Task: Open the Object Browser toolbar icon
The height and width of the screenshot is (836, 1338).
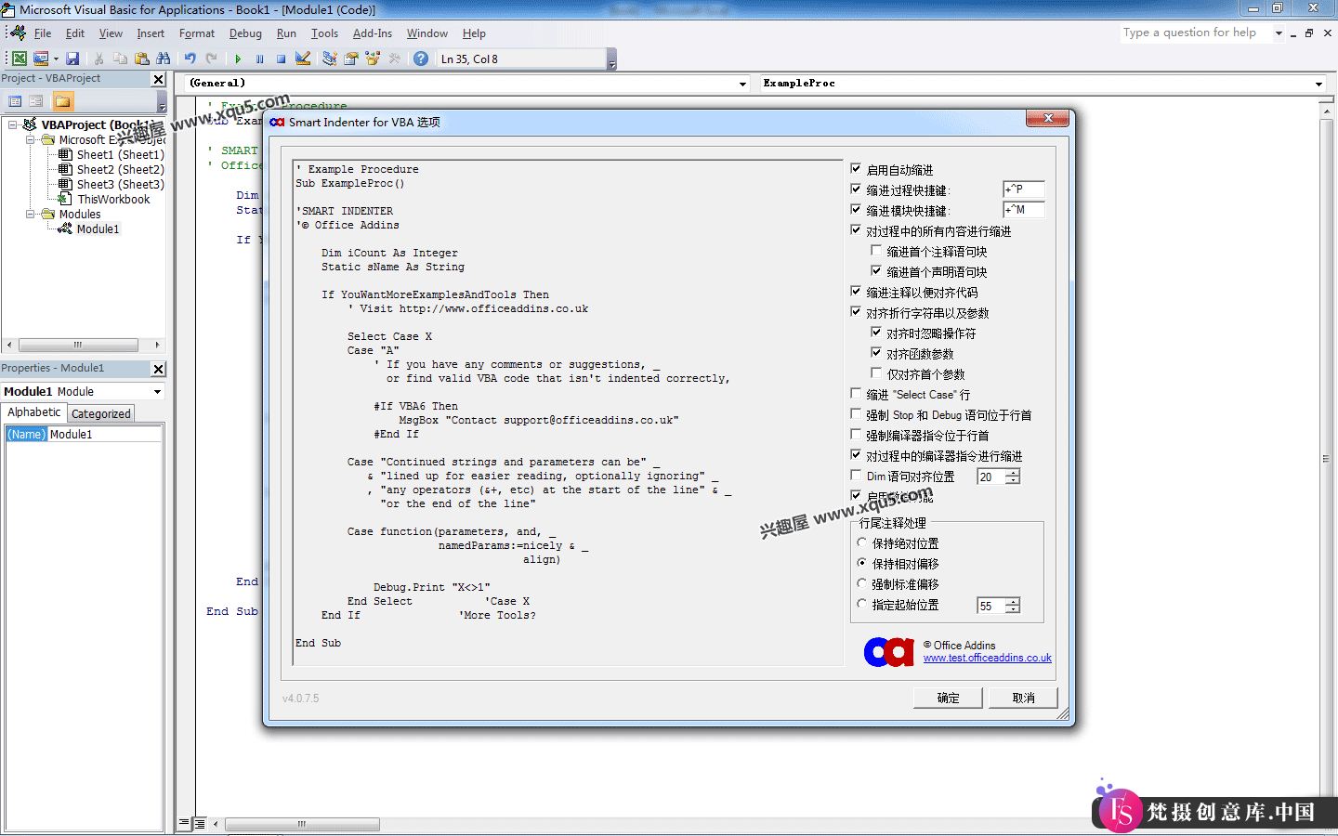Action: 374,59
